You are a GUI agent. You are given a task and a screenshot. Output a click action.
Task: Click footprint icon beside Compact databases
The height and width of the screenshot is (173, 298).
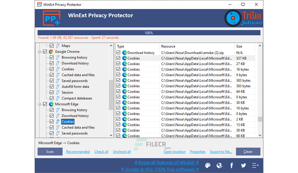(58, 98)
